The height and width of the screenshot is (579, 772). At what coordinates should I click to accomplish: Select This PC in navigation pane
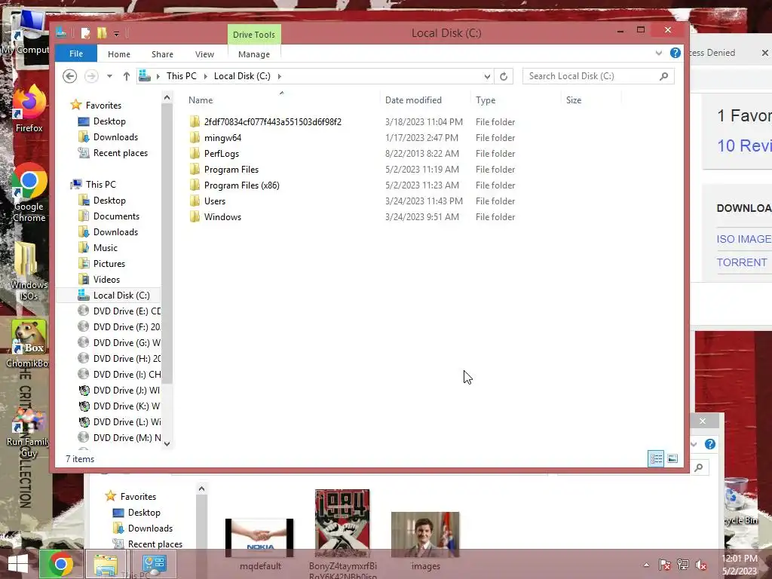point(100,184)
